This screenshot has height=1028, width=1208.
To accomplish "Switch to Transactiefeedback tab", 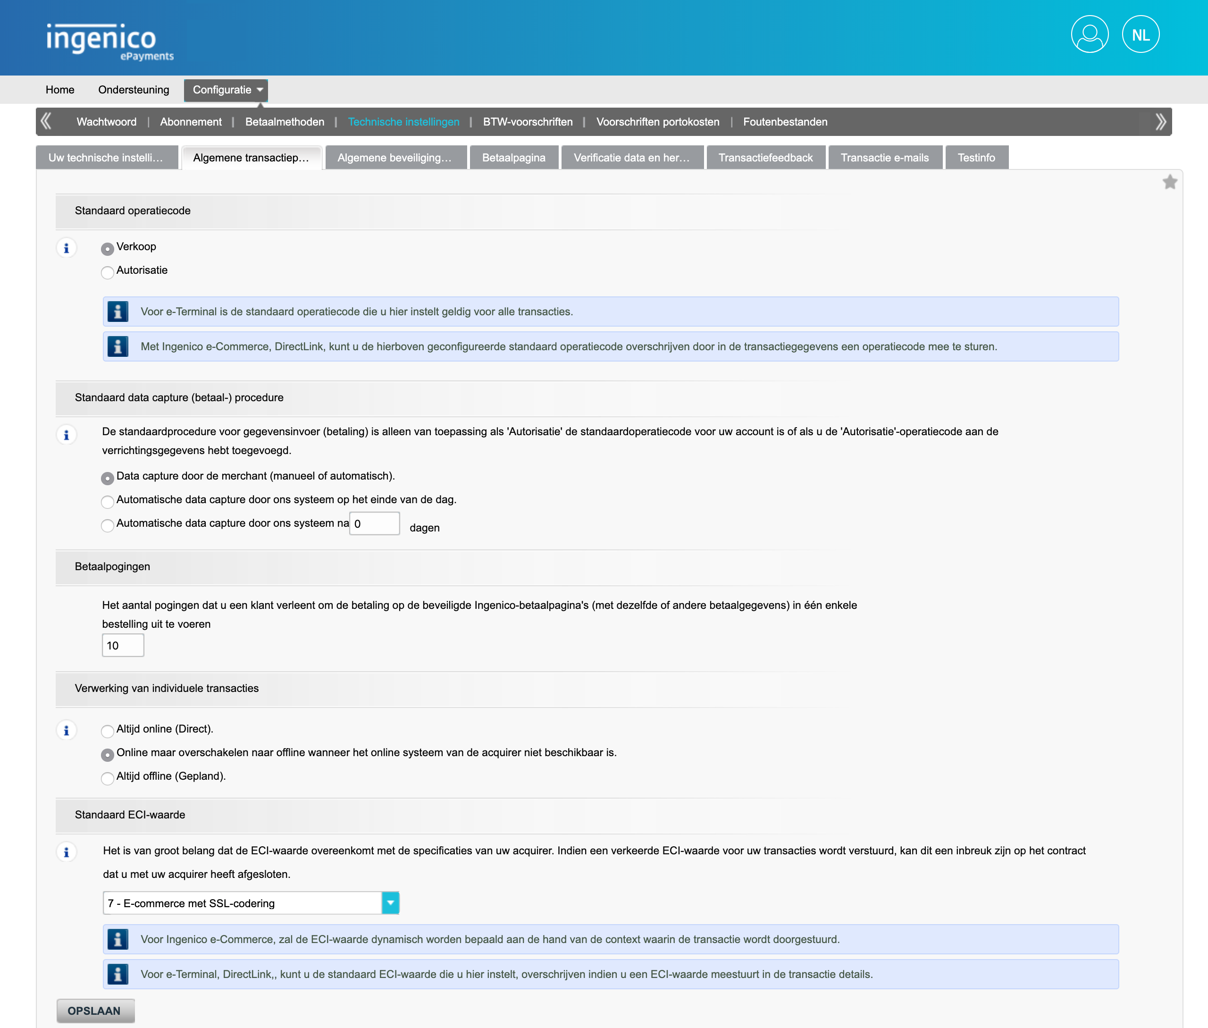I will click(766, 157).
